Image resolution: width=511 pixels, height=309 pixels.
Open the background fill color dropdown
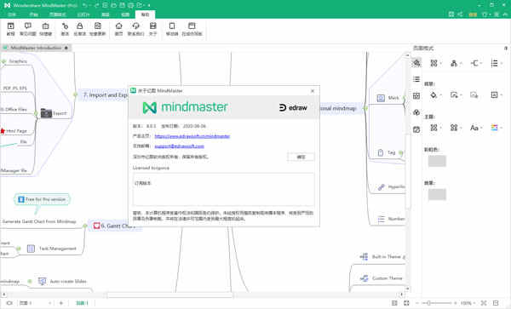pyautogui.click(x=435, y=95)
